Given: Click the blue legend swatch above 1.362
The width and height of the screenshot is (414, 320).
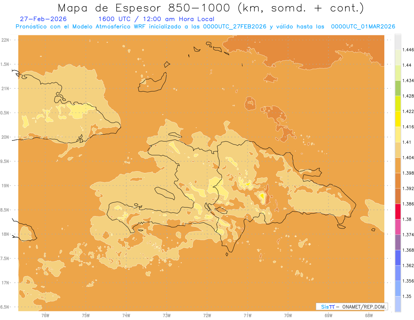Looking at the screenshot, I should [398, 258].
